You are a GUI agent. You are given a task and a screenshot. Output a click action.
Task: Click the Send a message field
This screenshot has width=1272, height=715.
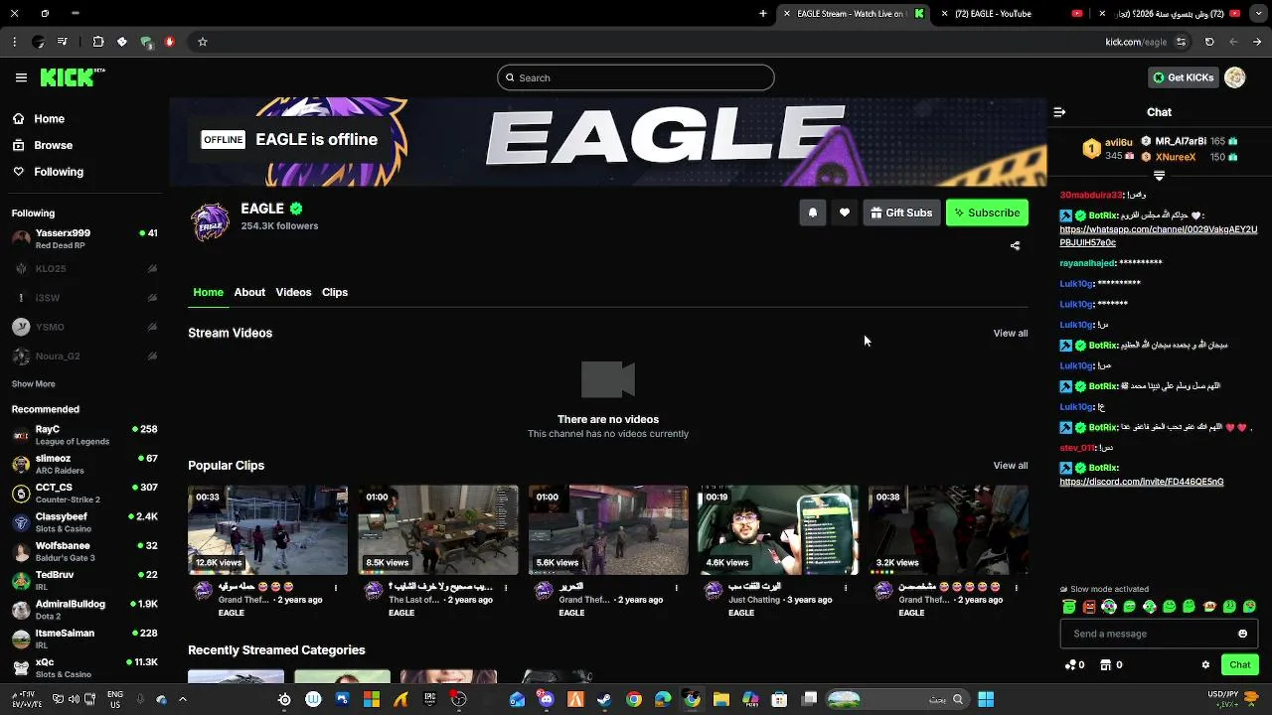1159,634
